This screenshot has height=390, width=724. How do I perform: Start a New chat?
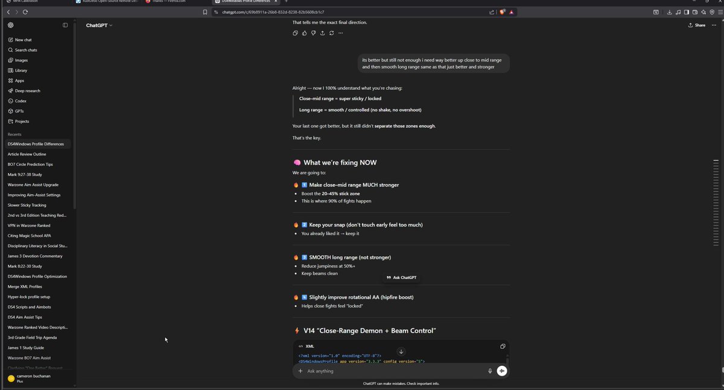coord(37,40)
